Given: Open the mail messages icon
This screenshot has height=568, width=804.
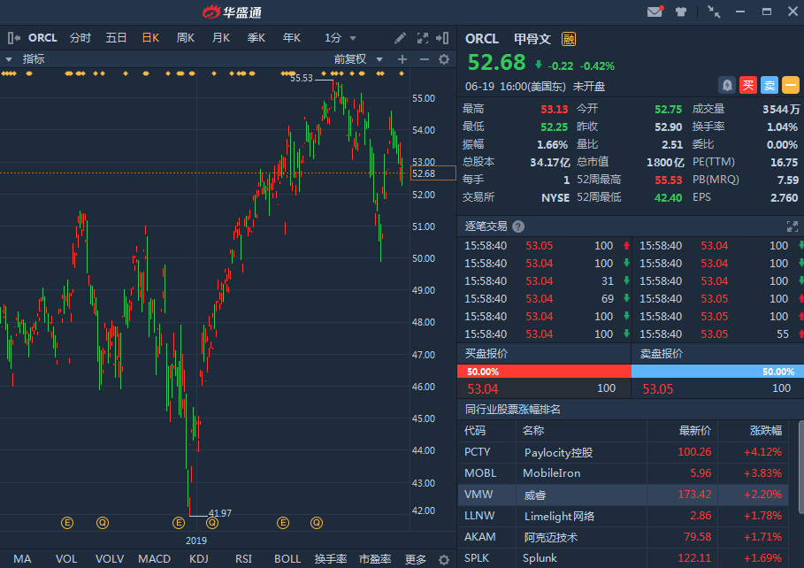Looking at the screenshot, I should 655,12.
